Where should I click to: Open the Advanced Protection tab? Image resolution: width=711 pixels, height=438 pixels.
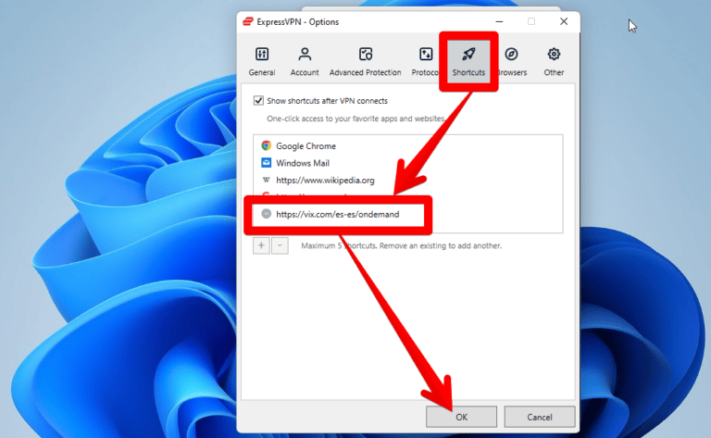coord(365,61)
